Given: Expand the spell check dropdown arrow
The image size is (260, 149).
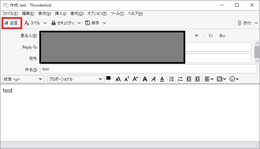Looking at the screenshot, I should point(45,23).
